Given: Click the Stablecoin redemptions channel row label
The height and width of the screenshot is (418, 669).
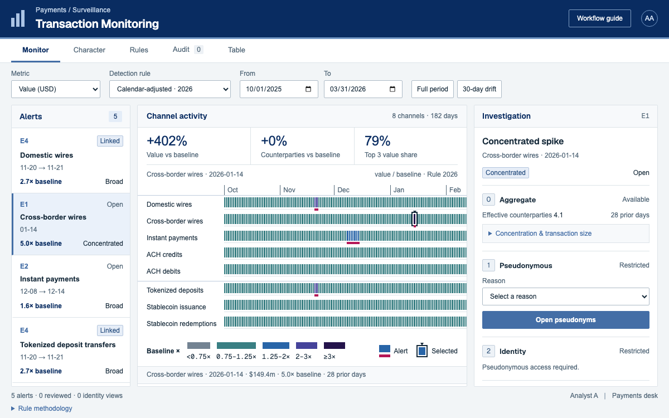Looking at the screenshot, I should pos(181,324).
